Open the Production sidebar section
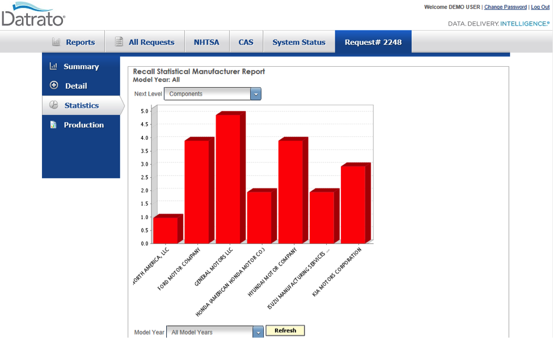553x338 pixels. click(x=81, y=125)
